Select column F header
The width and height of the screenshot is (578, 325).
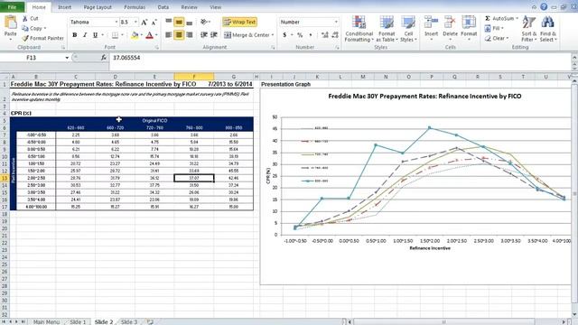point(194,77)
